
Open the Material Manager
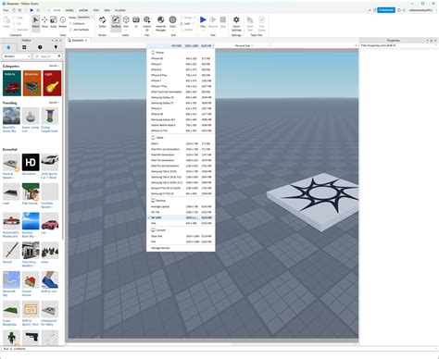160,23
